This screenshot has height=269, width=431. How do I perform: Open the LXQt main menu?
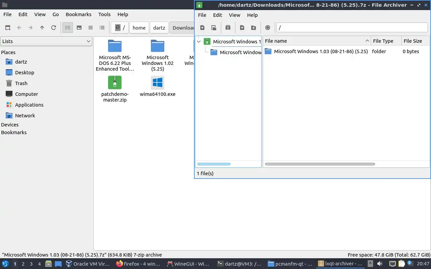click(x=5, y=264)
